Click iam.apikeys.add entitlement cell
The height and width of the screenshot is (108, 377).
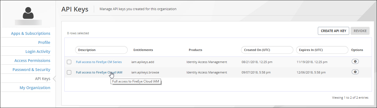point(143,62)
